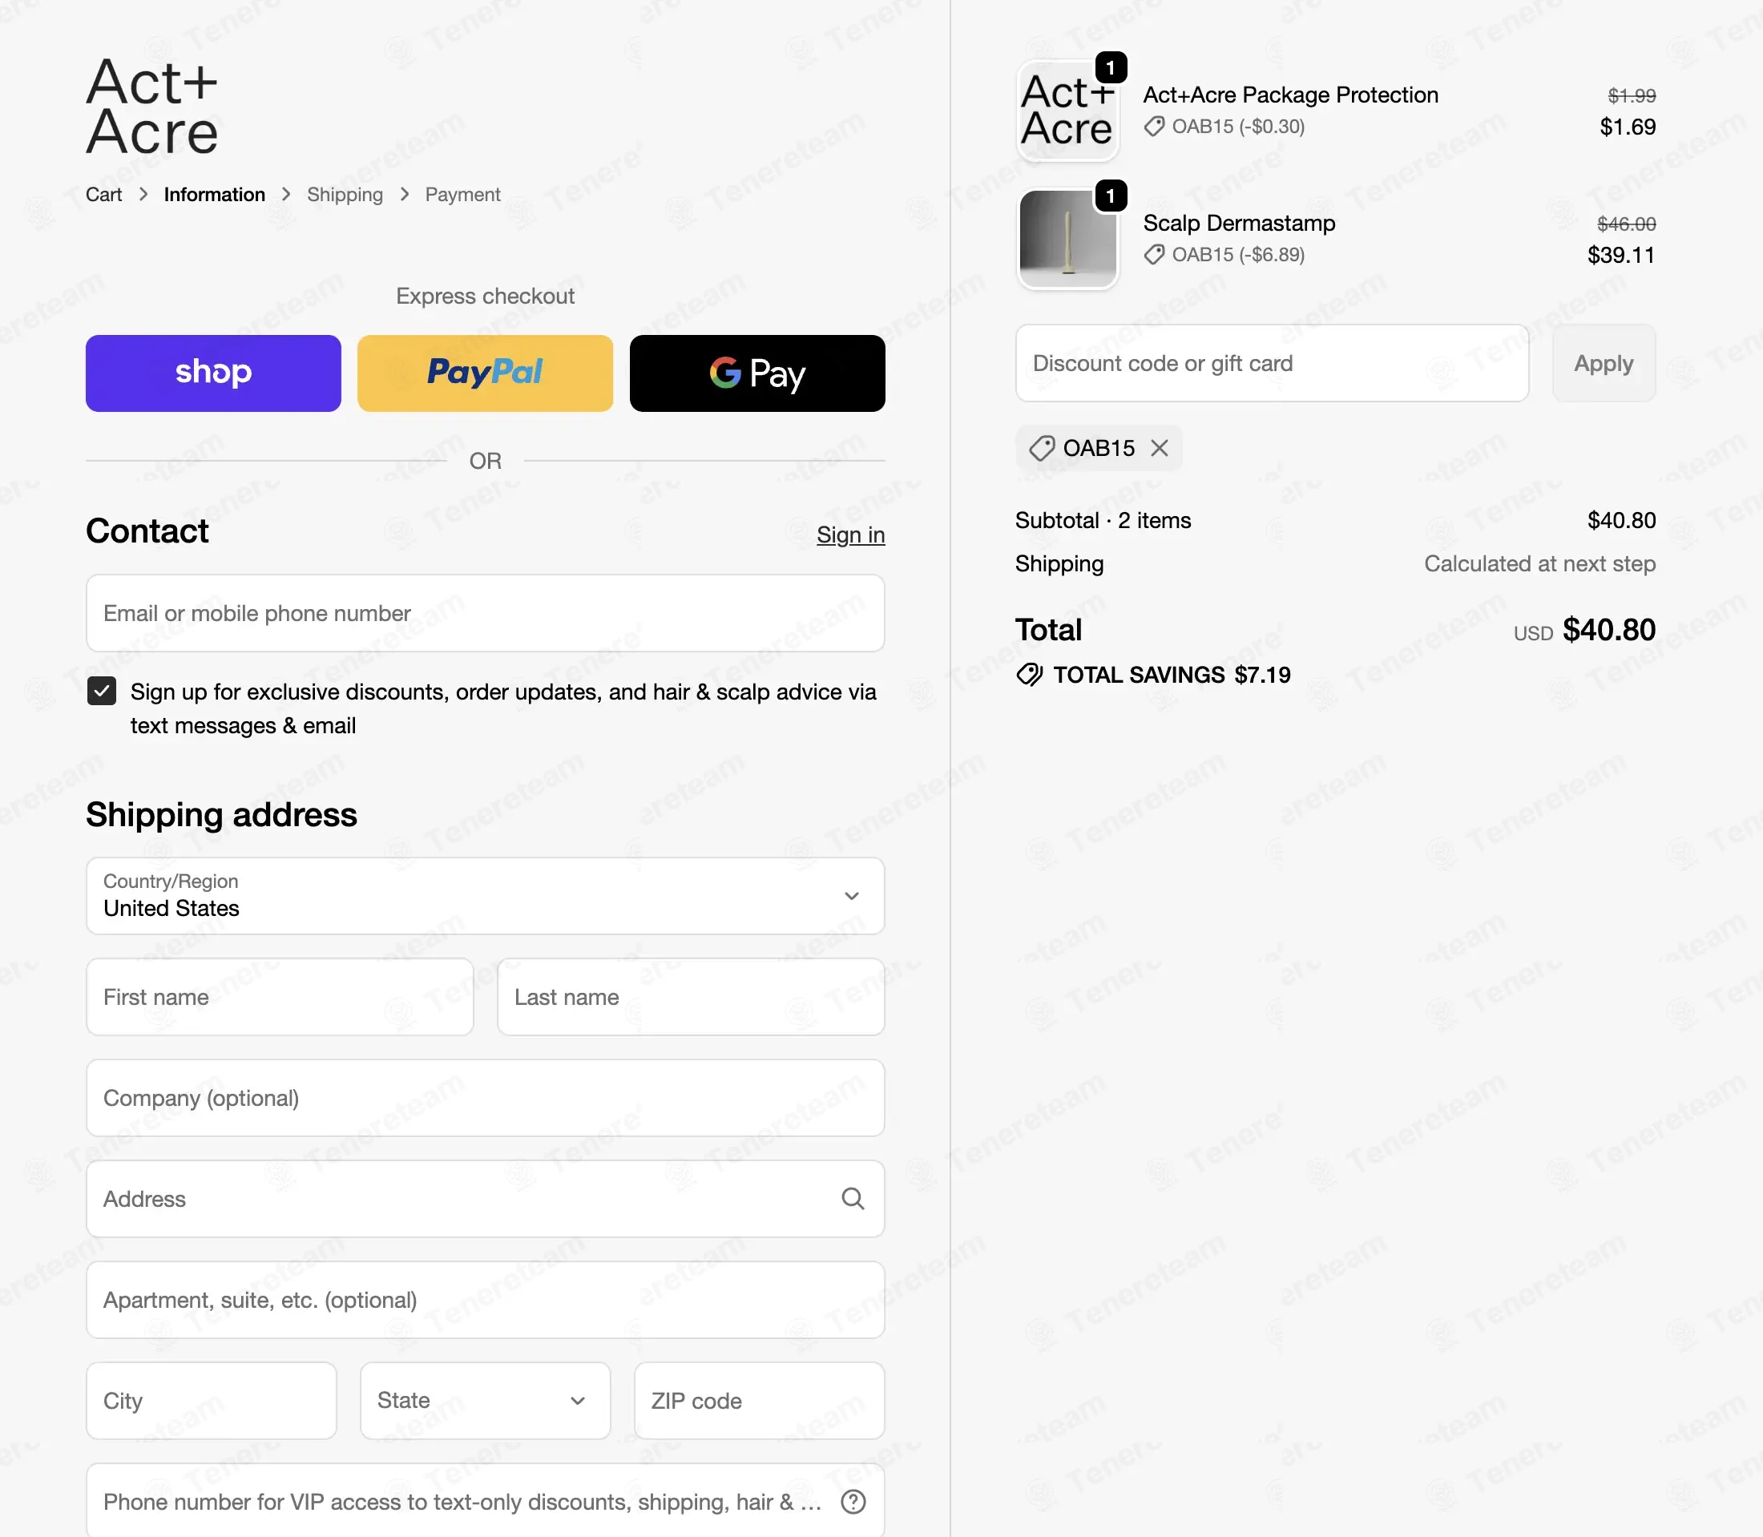Screen dimensions: 1763x1537
Task: Click the $39.11 discounted price
Action: coord(1620,255)
